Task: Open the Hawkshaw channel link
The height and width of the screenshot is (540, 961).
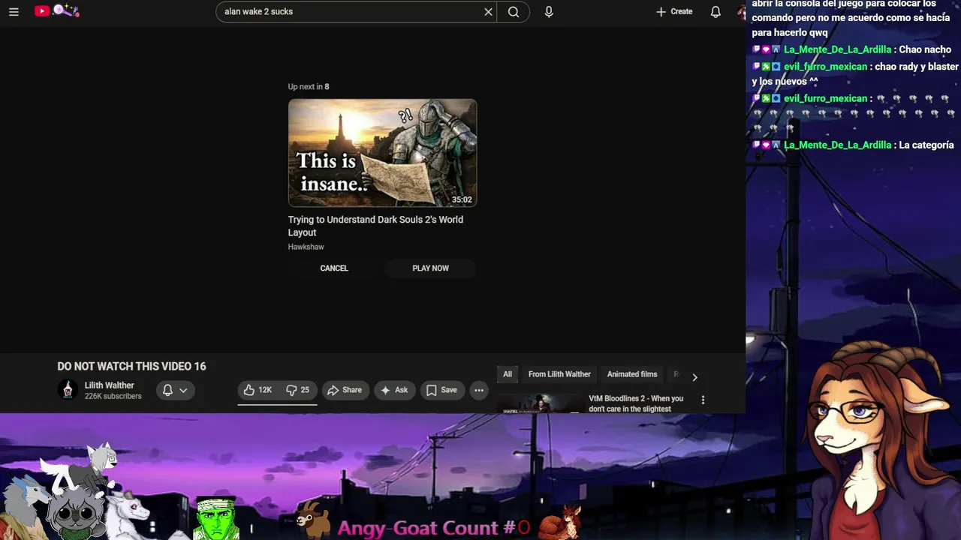Action: (306, 247)
